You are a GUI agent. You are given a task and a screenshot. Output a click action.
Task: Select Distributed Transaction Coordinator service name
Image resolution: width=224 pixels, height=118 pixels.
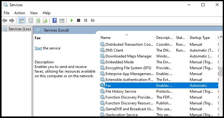[129, 44]
